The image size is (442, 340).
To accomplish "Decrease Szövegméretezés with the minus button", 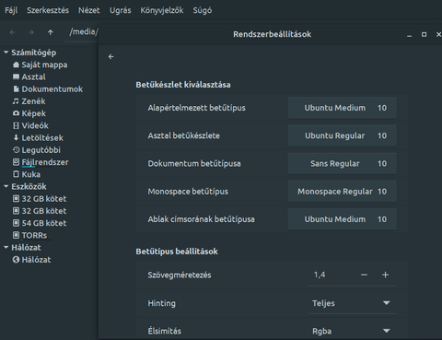I will [x=364, y=275].
